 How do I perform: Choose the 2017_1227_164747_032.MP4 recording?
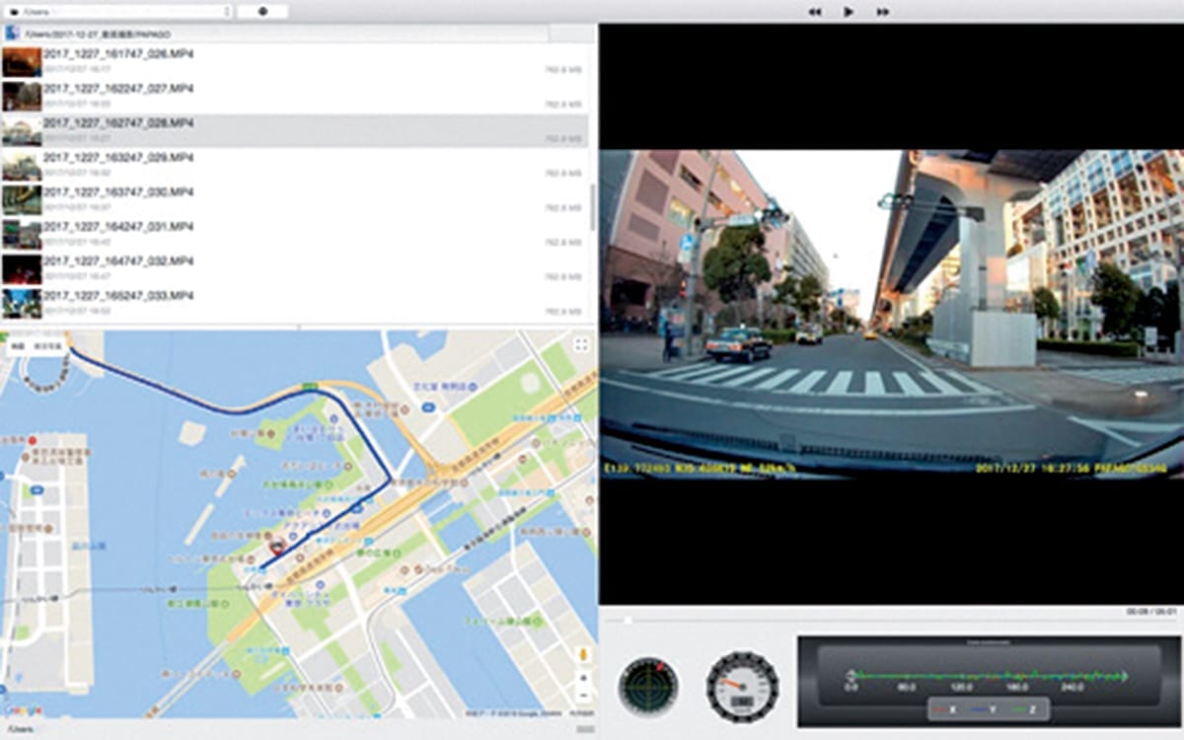118,261
